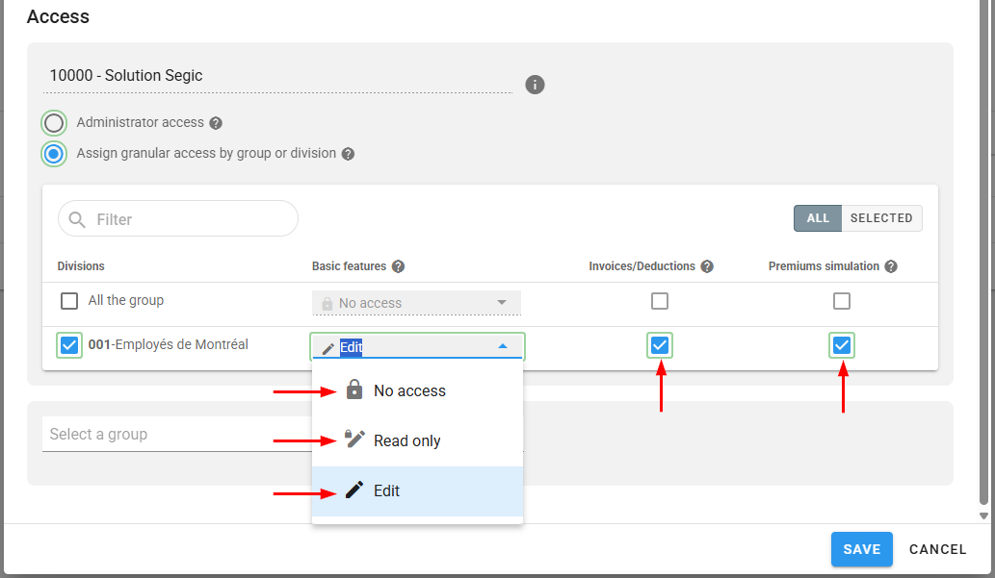This screenshot has width=995, height=578.
Task: Collapse the Edit basic features dropdown
Action: coord(502,347)
